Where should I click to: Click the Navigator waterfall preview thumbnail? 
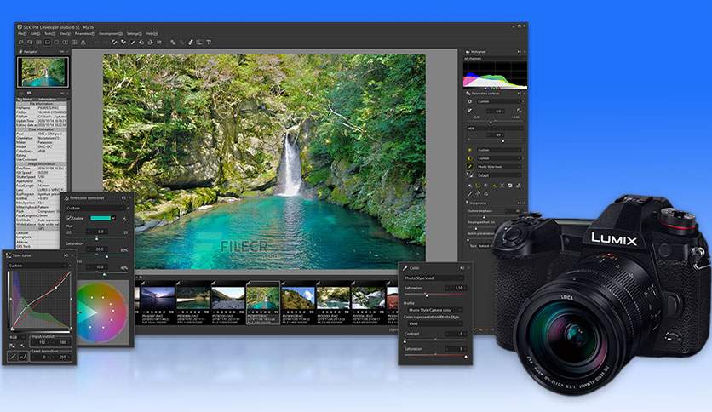point(43,72)
